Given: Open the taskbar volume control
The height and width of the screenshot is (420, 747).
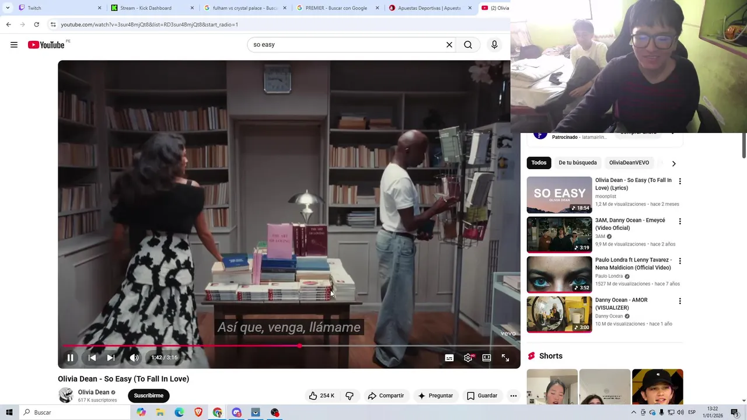Looking at the screenshot, I should 680,412.
